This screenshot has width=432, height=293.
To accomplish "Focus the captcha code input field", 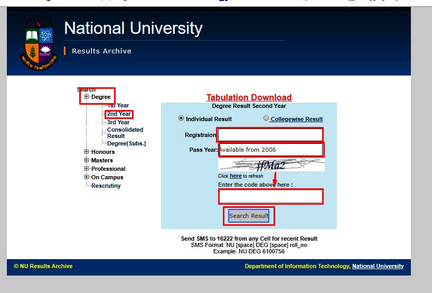I will [x=271, y=196].
